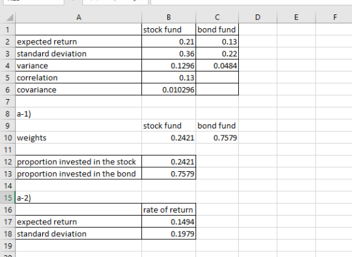Click weight 0.2421 in row 10
The image size is (352, 257).
tap(168, 138)
